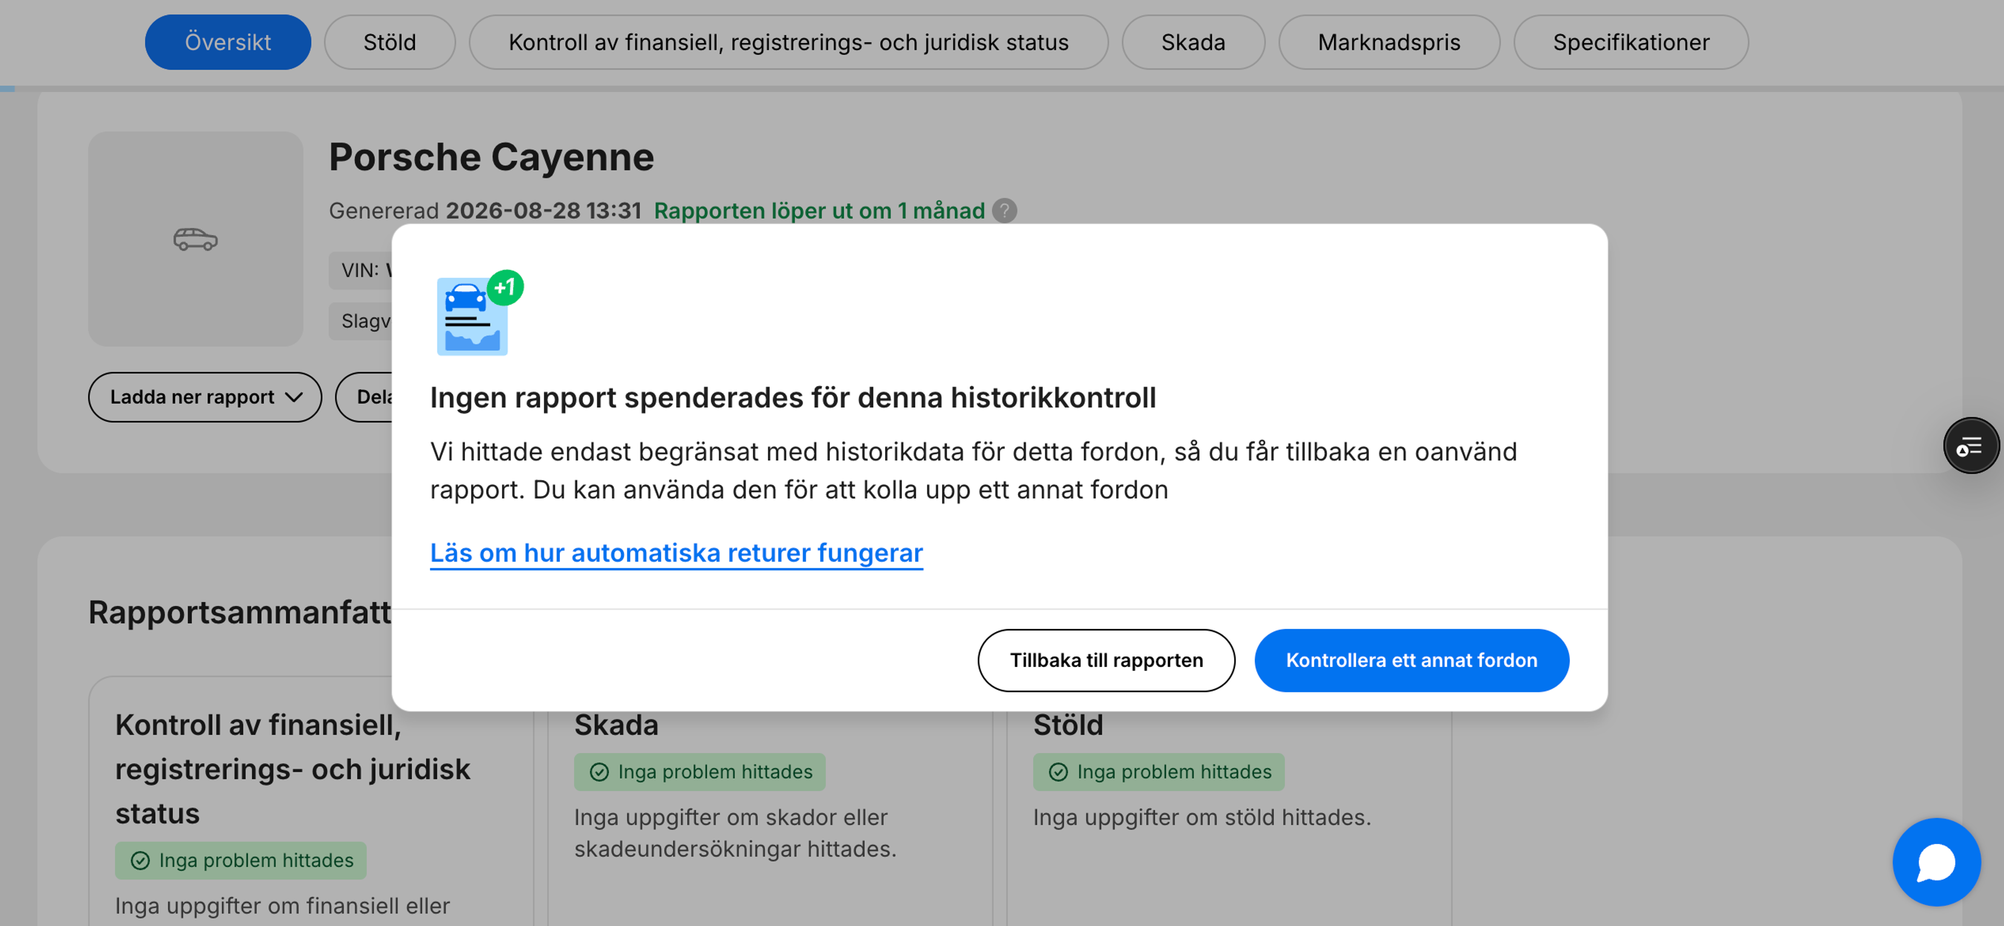Image resolution: width=2004 pixels, height=926 pixels.
Task: Click the Skada summary card heading
Action: click(616, 725)
